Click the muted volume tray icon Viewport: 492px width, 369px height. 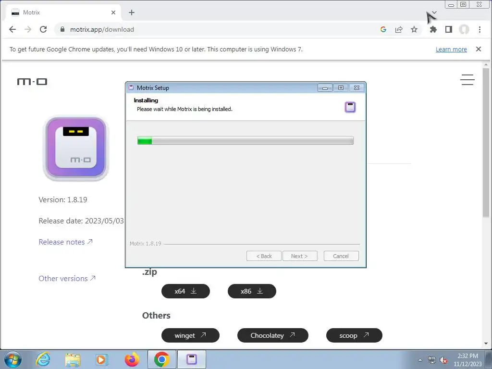(x=443, y=360)
